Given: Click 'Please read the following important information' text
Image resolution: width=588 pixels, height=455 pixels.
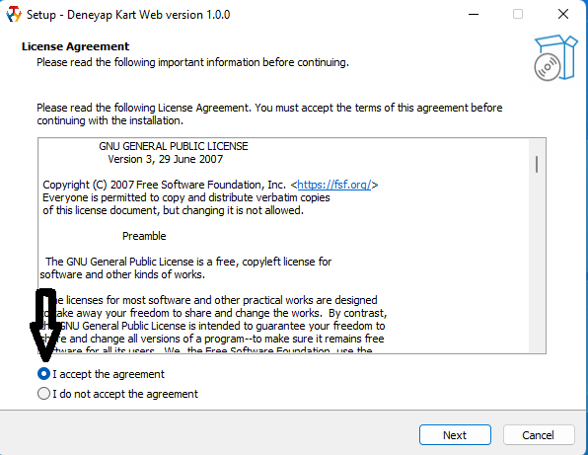Looking at the screenshot, I should point(192,62).
